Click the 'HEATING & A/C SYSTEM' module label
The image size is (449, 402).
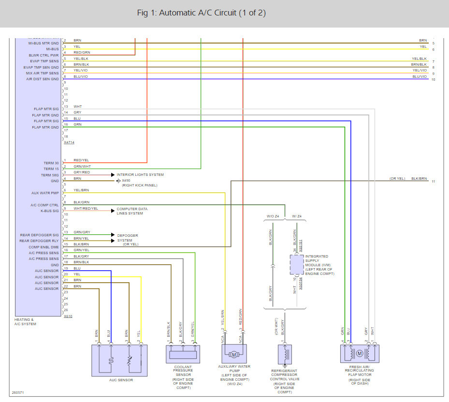coord(25,322)
